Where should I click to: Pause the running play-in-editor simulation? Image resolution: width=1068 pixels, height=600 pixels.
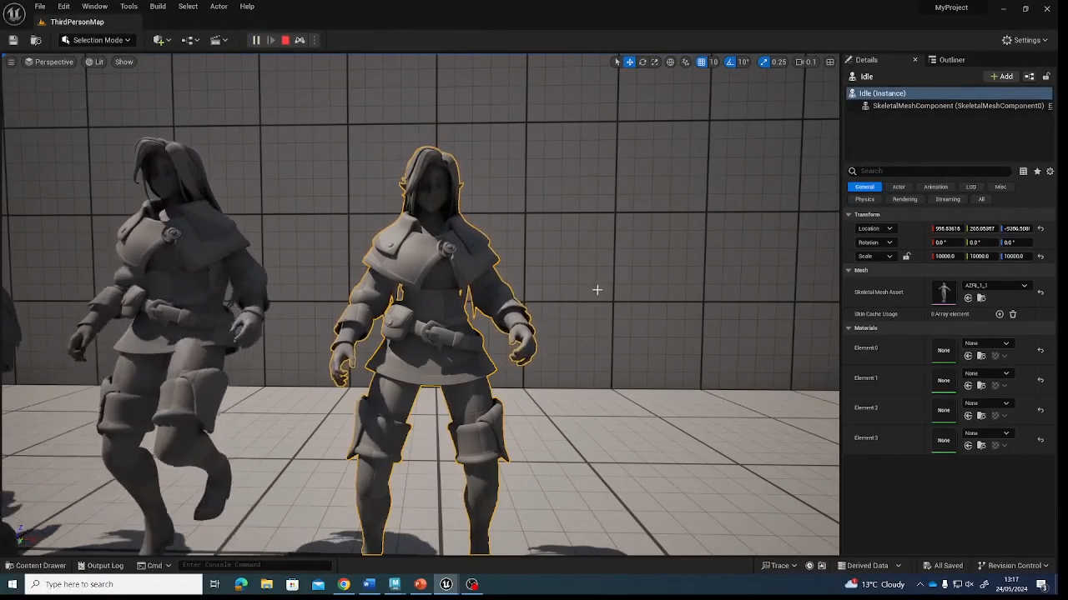[256, 40]
